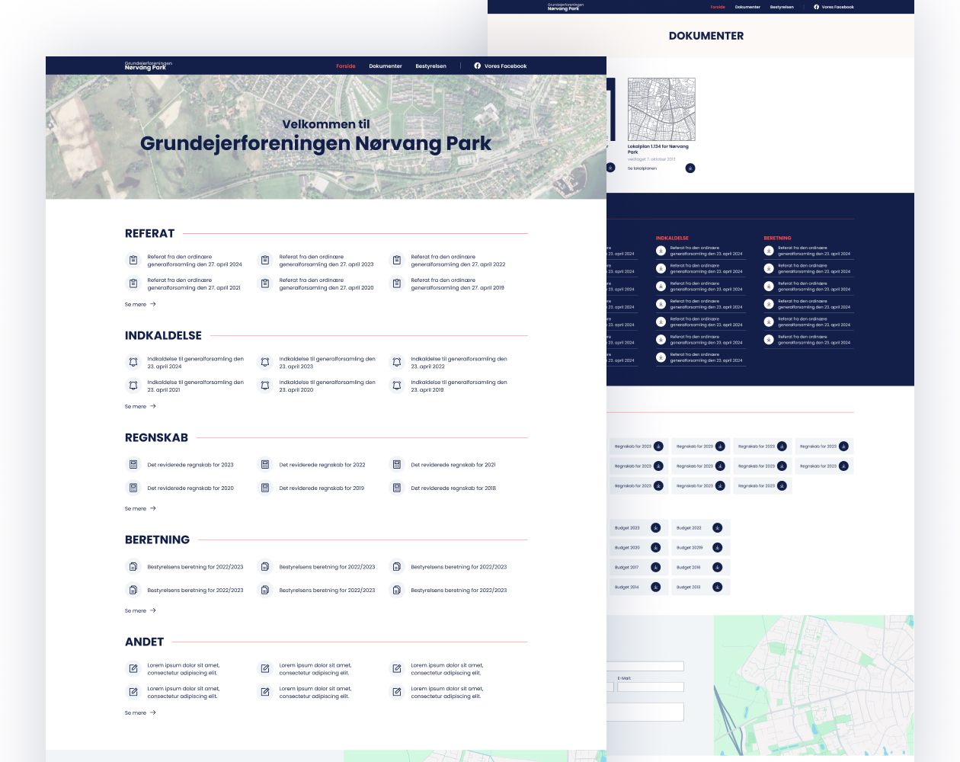Show more under Regnskab with Se mere
Image resolution: width=960 pixels, height=762 pixels.
pos(140,508)
